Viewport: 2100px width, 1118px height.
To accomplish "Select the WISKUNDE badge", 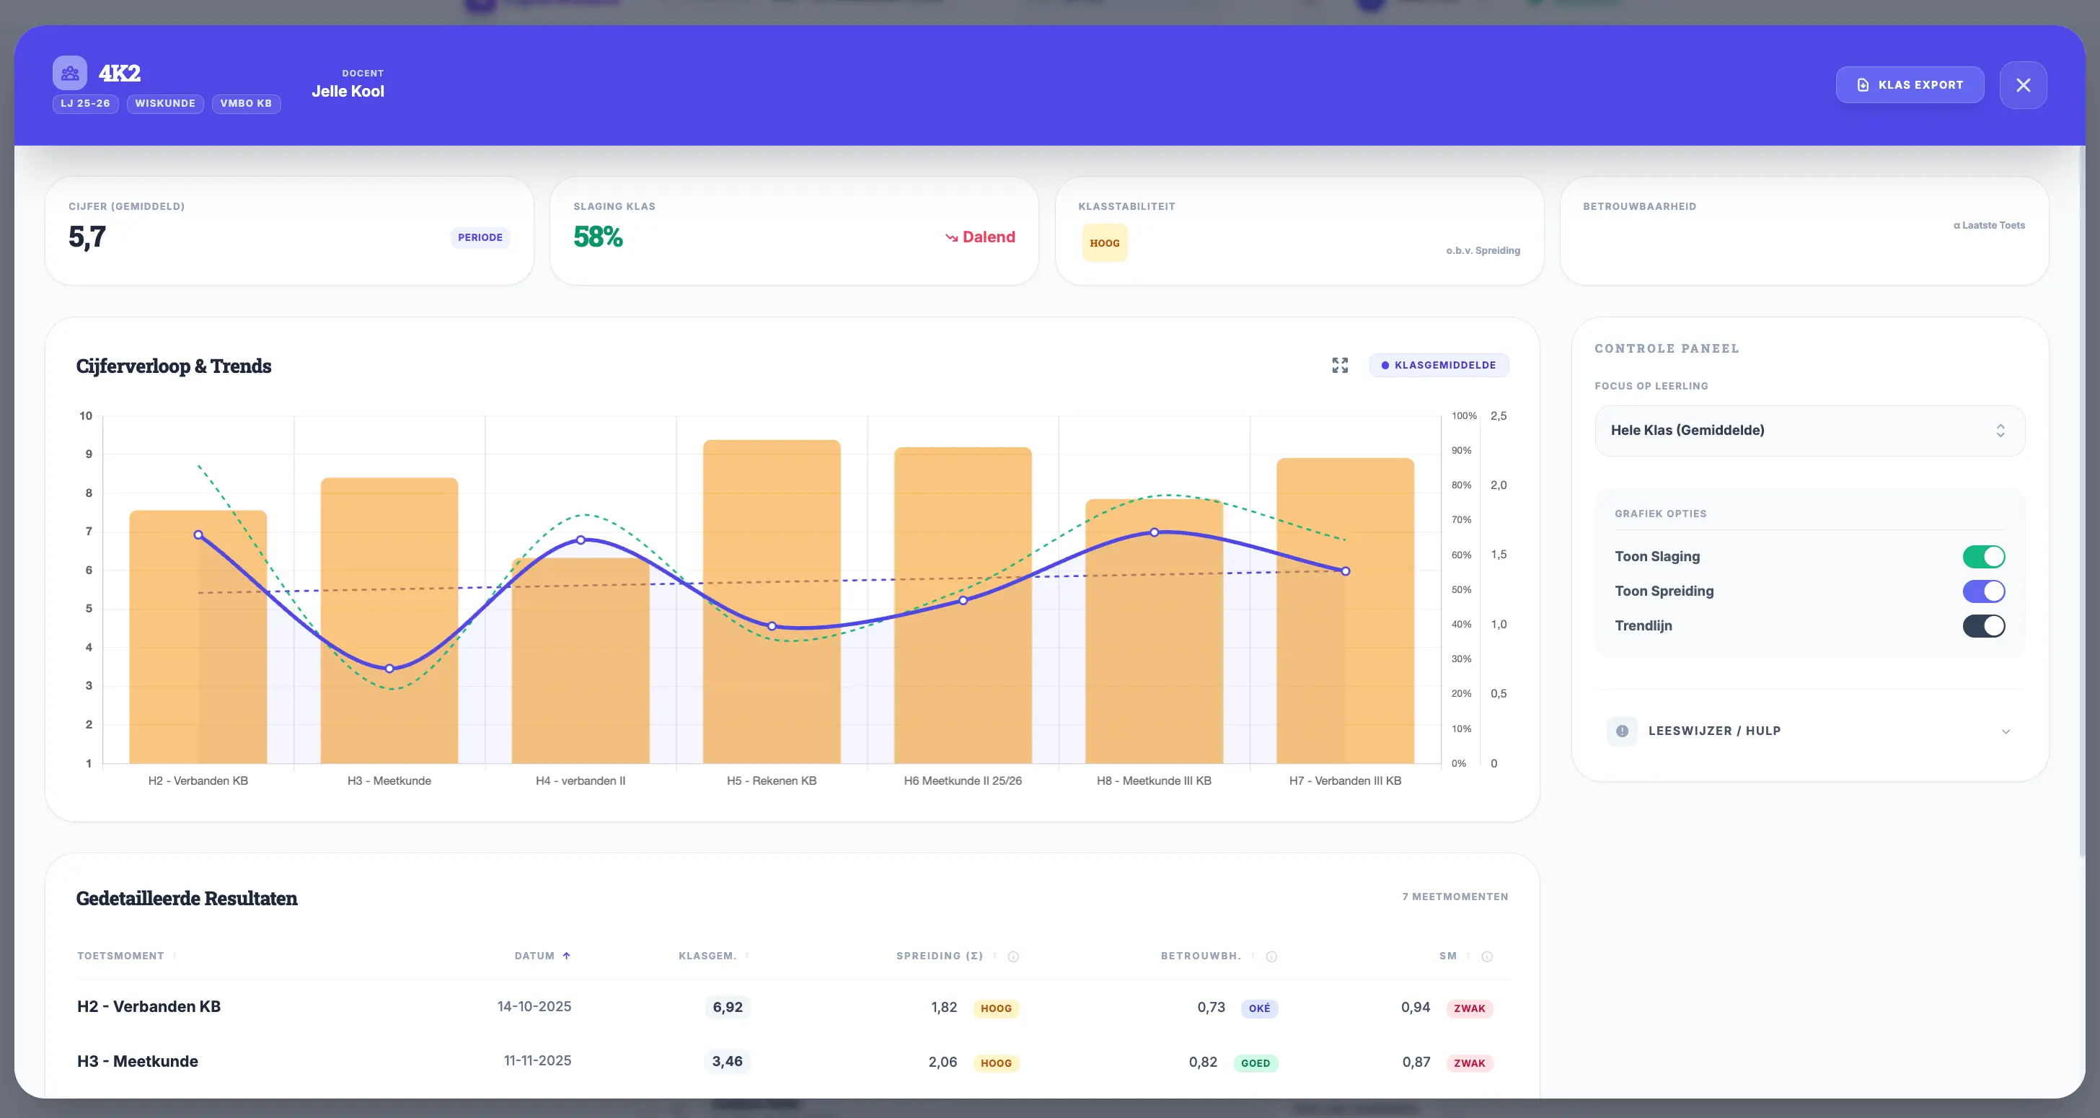I will (x=164, y=104).
